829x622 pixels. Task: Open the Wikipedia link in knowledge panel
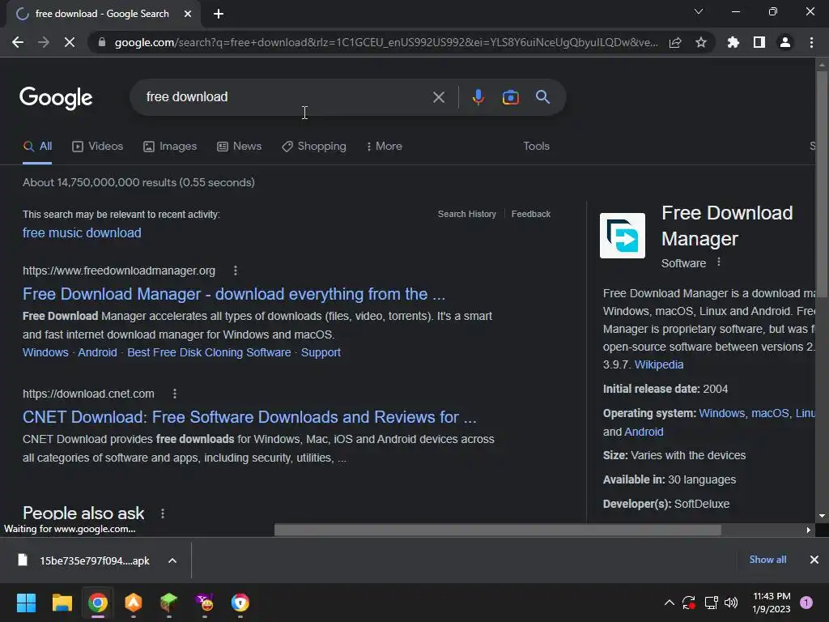(x=659, y=365)
